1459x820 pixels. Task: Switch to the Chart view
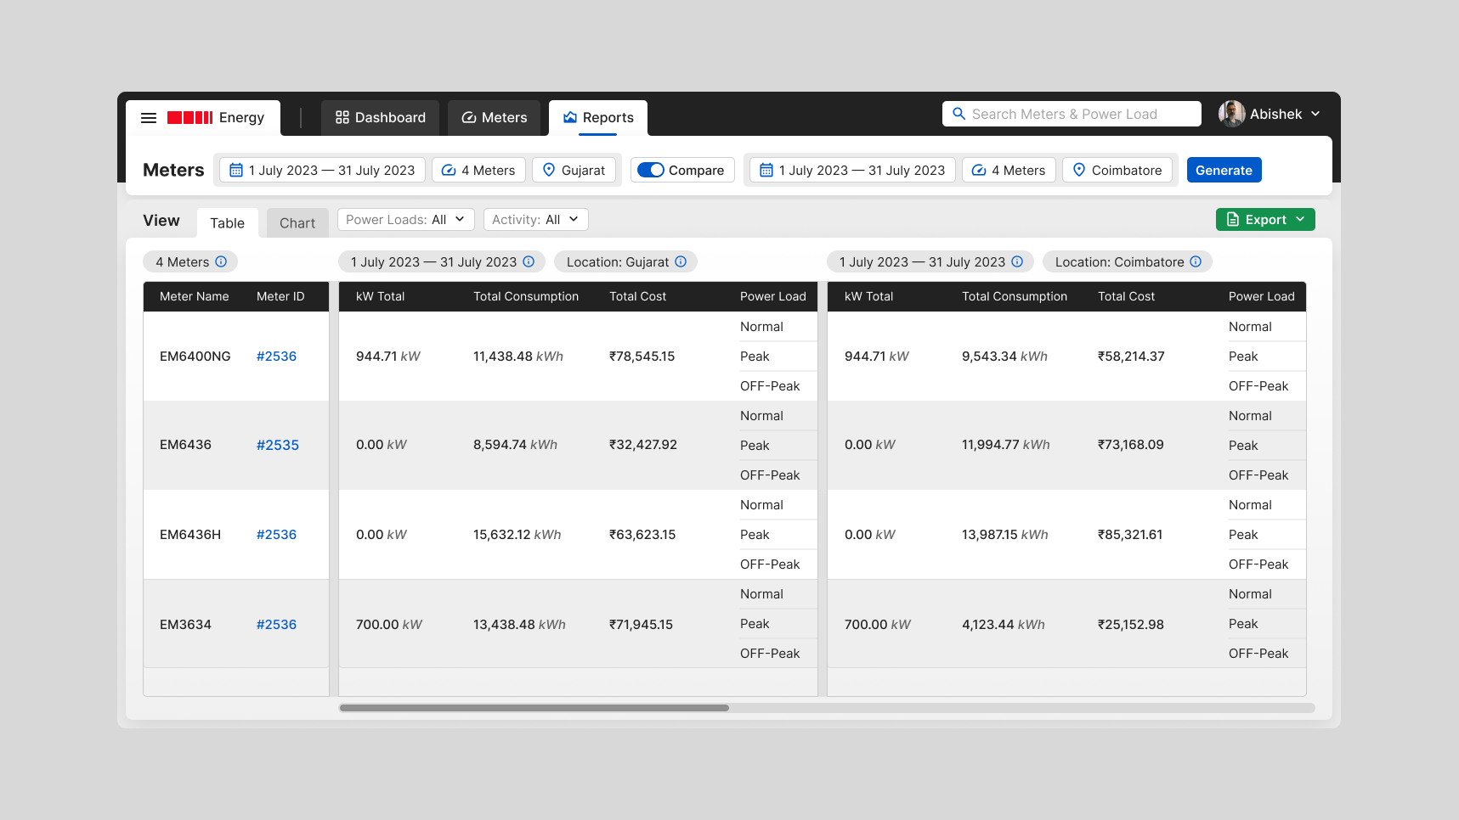click(x=297, y=222)
